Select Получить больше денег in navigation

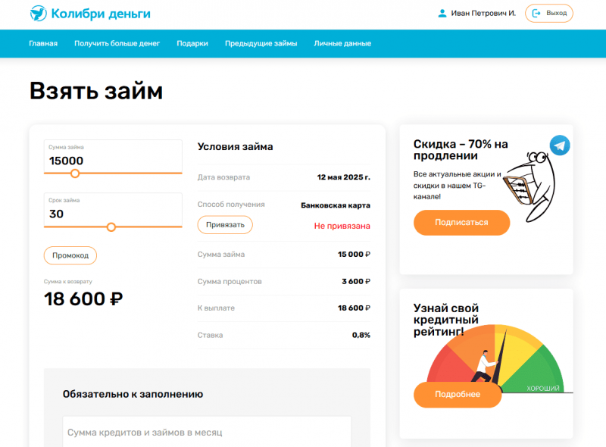pos(116,44)
